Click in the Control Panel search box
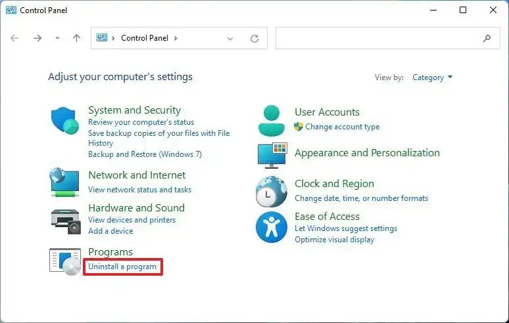The height and width of the screenshot is (323, 509). click(x=378, y=38)
